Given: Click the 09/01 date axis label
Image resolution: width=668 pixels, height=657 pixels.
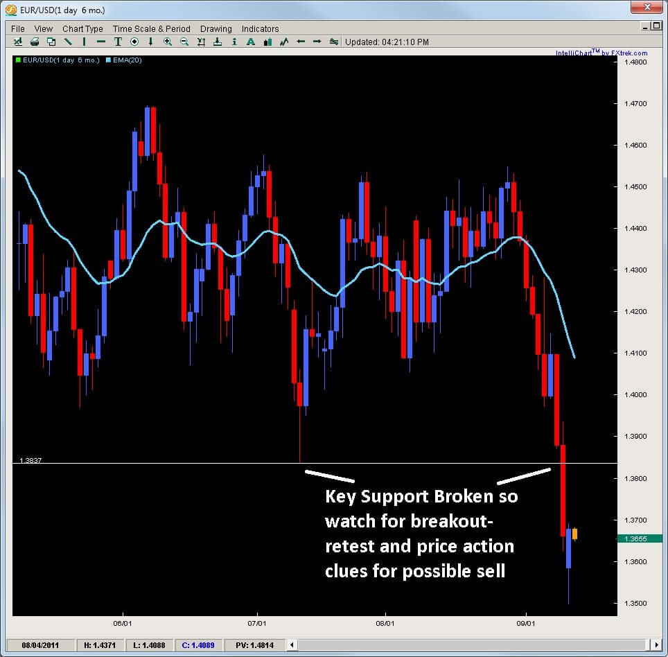Looking at the screenshot, I should click(x=526, y=623).
